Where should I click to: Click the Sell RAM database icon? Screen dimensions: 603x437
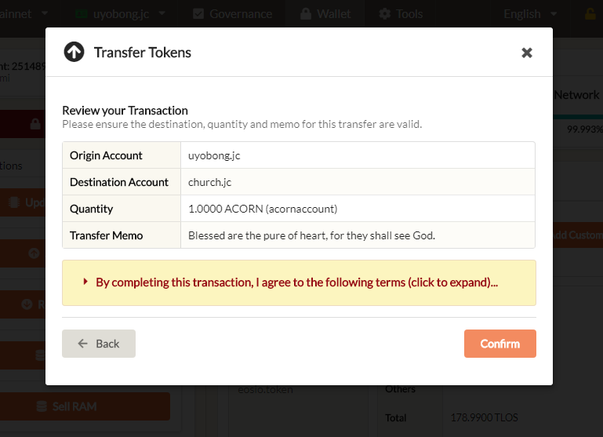click(45, 406)
